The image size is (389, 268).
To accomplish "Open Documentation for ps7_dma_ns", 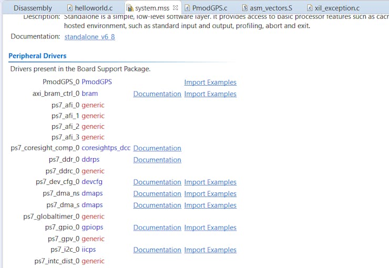I will (157, 194).
